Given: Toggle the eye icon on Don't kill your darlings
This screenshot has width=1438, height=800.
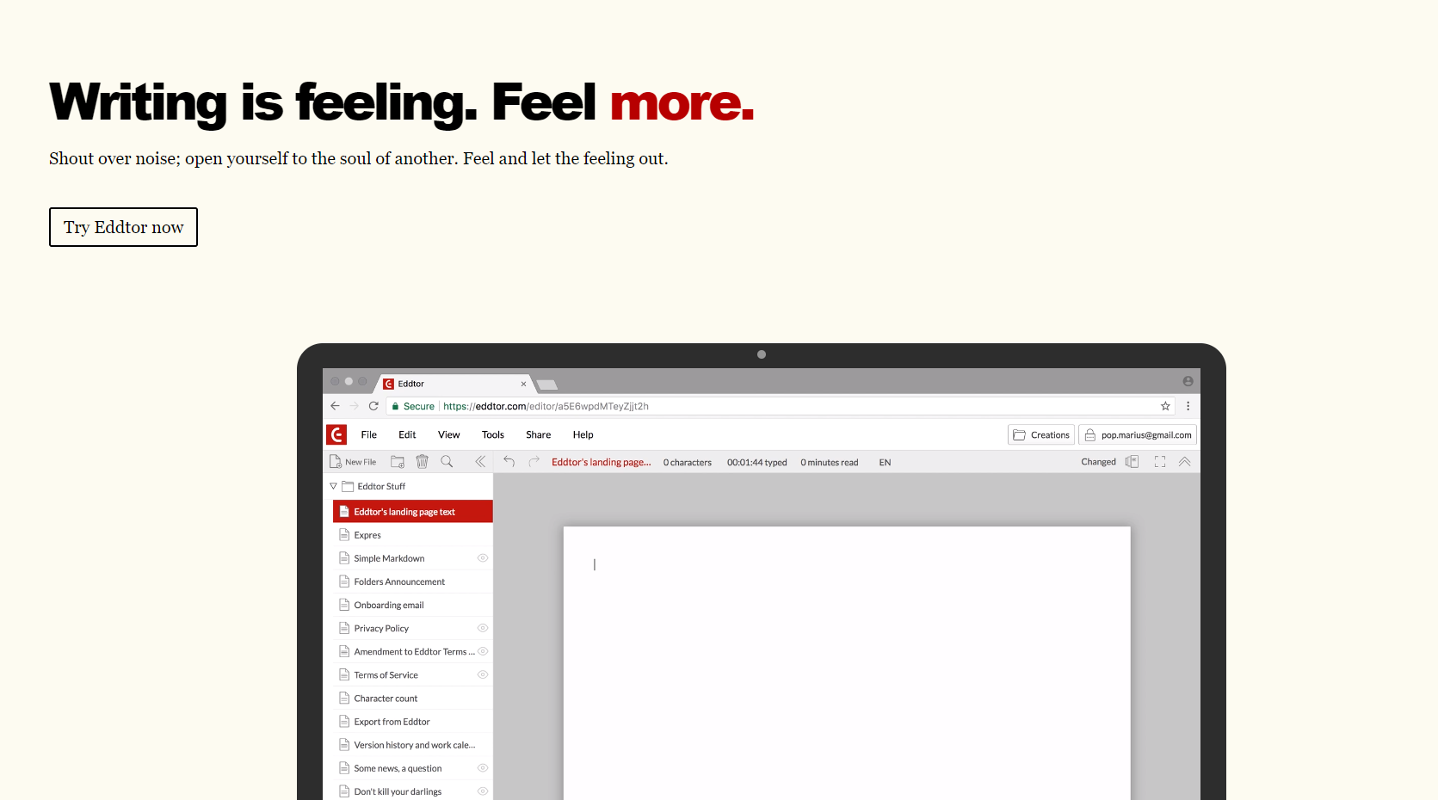Looking at the screenshot, I should 483,791.
